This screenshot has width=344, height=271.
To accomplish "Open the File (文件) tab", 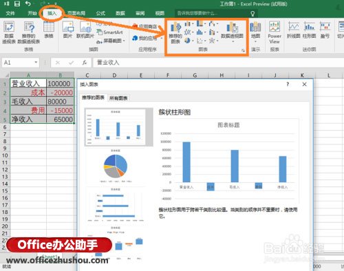I will [10, 13].
